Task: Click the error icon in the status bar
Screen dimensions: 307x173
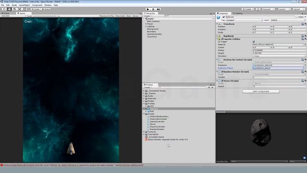Action: click(1, 165)
